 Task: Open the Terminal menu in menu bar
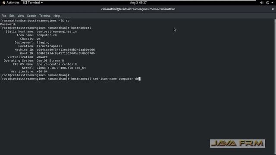point(45,16)
